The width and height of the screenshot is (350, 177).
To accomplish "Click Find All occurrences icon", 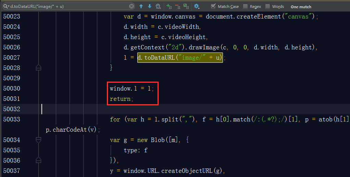I will 158,6.
